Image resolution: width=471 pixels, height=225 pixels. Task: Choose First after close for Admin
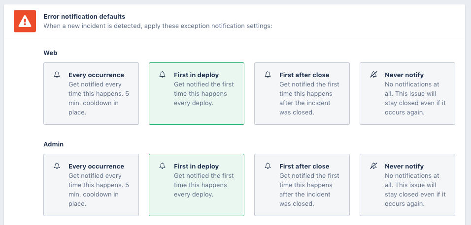click(302, 185)
